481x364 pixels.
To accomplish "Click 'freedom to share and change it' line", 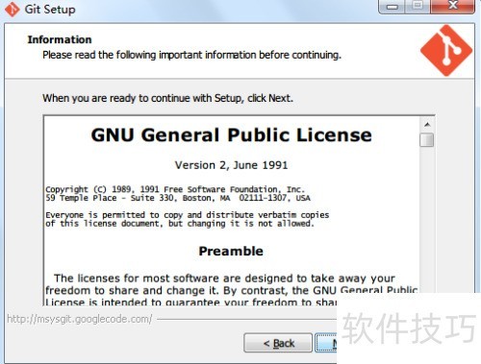I will point(231,290).
